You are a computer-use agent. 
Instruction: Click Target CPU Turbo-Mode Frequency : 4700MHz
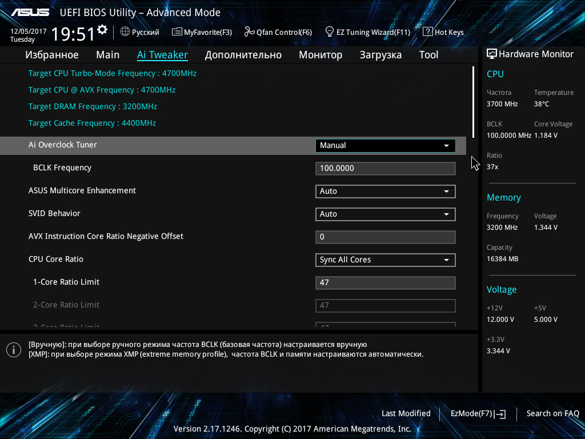[x=113, y=74]
